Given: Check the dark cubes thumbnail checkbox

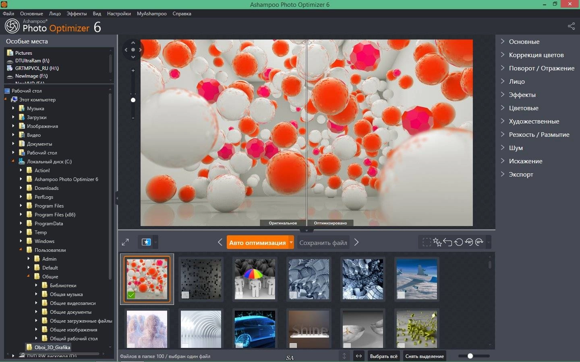Looking at the screenshot, I should click(185, 295).
